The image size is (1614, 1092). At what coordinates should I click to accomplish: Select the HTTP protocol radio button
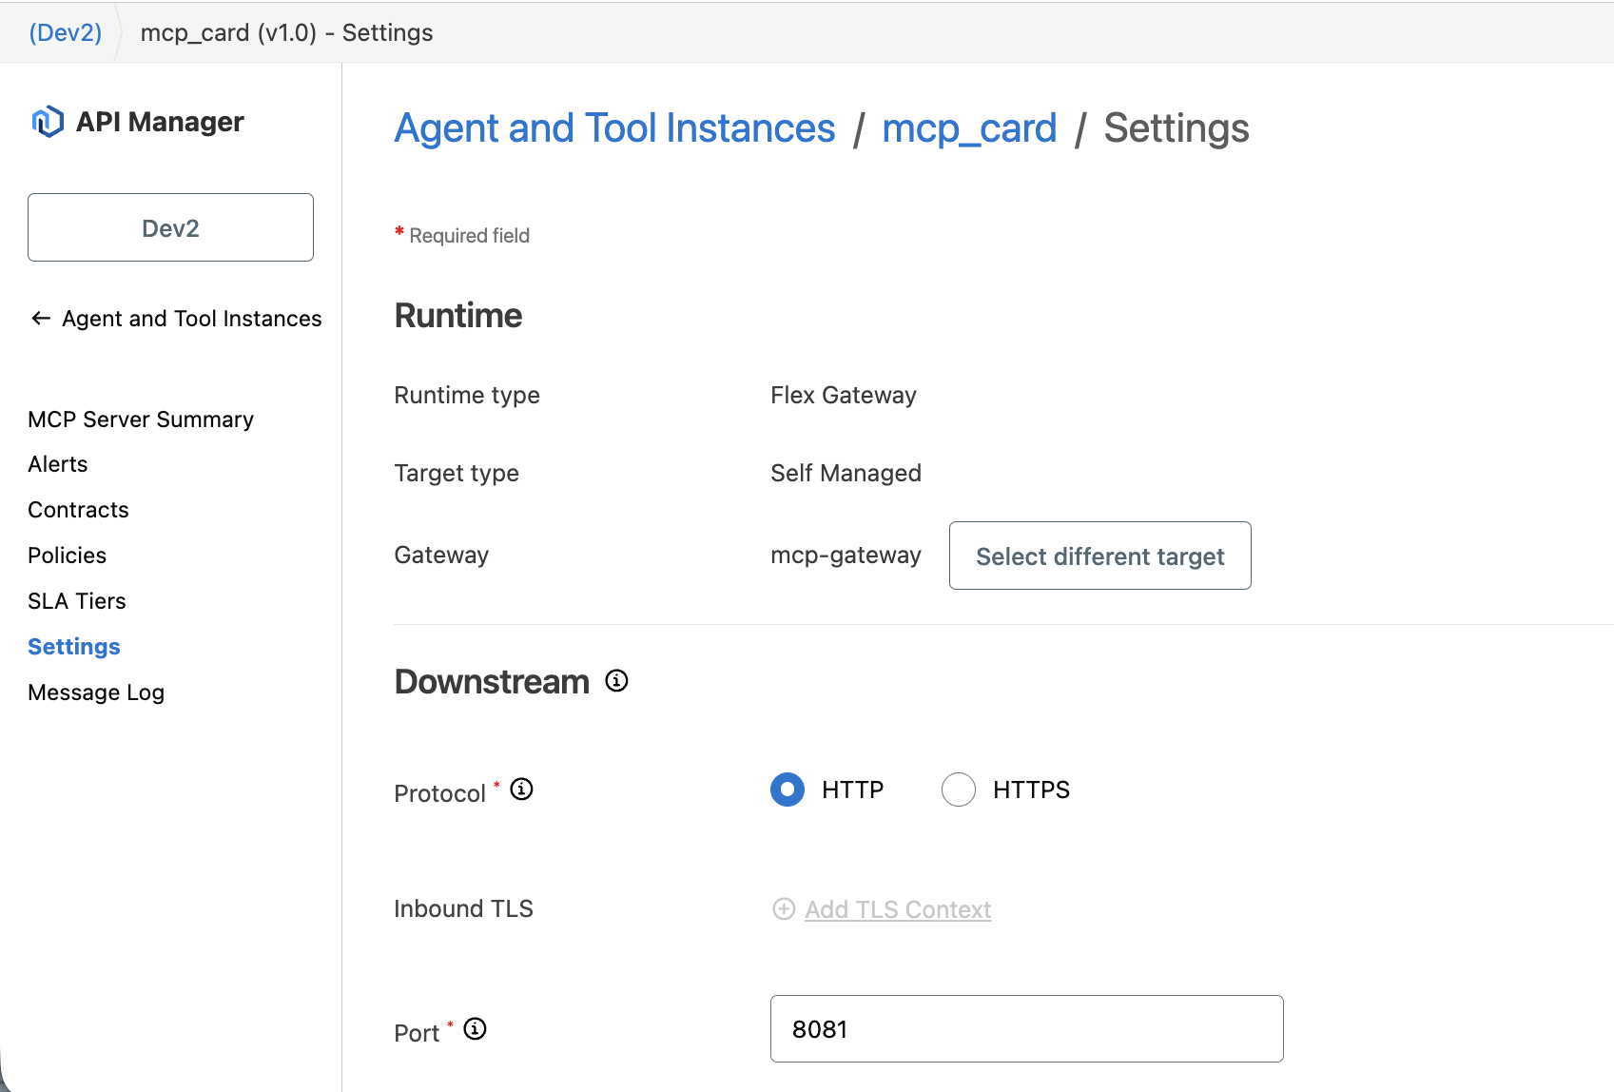click(x=788, y=790)
